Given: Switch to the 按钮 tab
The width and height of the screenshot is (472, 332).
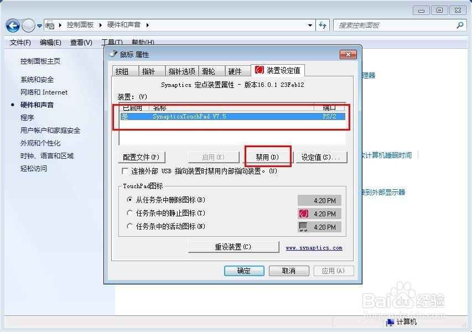Looking at the screenshot, I should tap(125, 71).
